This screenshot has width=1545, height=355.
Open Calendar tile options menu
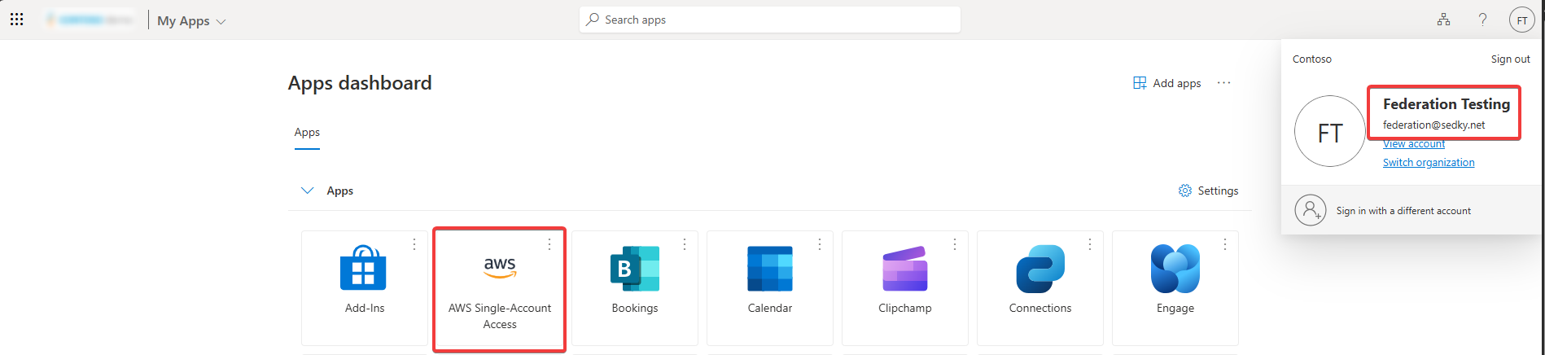click(x=820, y=244)
